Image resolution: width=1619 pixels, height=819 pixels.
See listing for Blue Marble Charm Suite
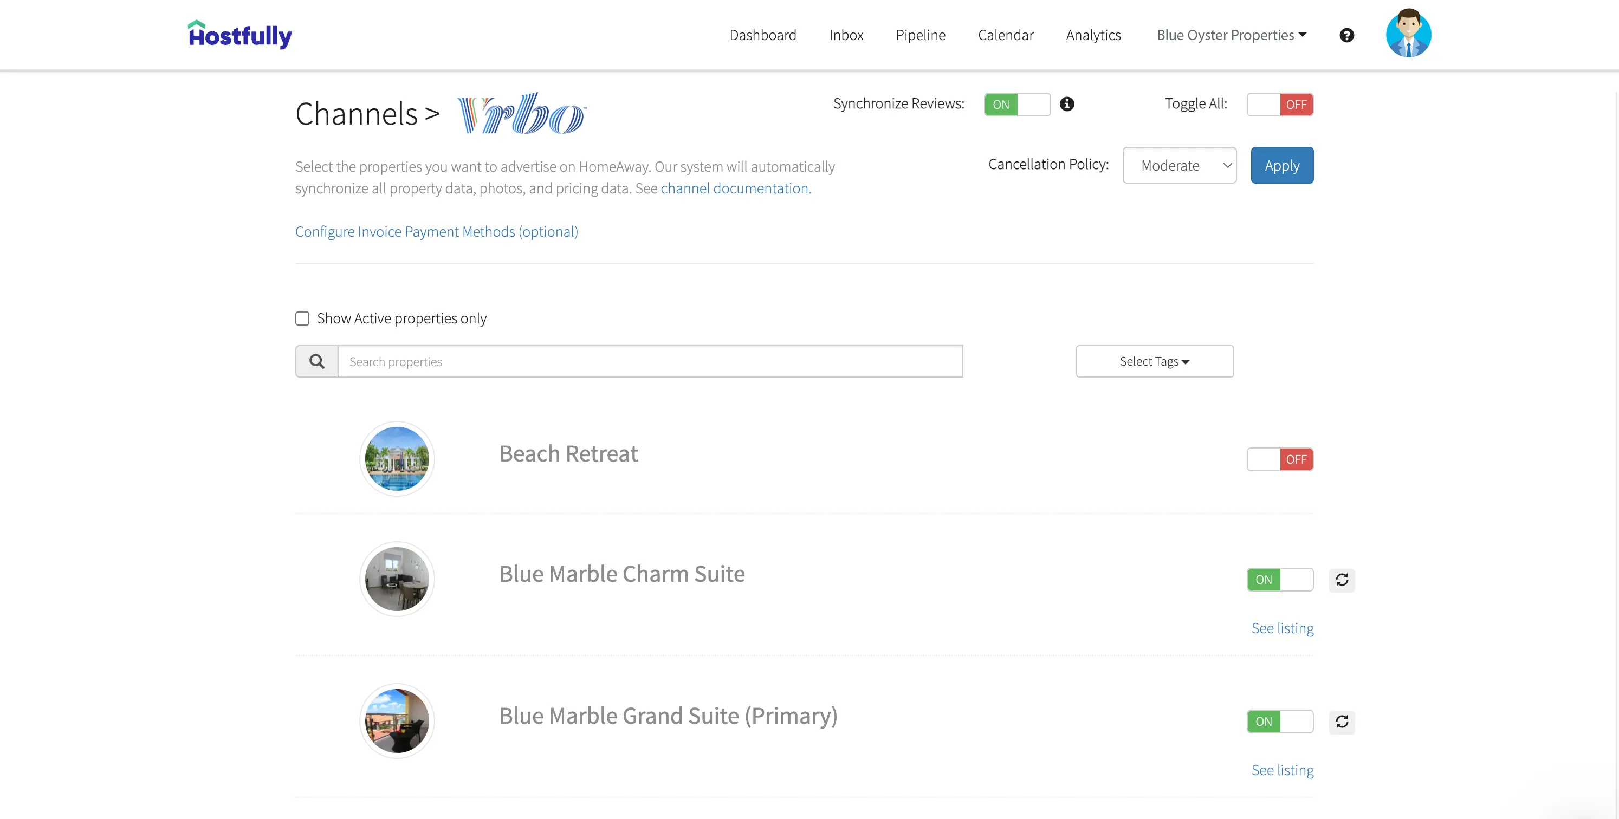[1282, 628]
